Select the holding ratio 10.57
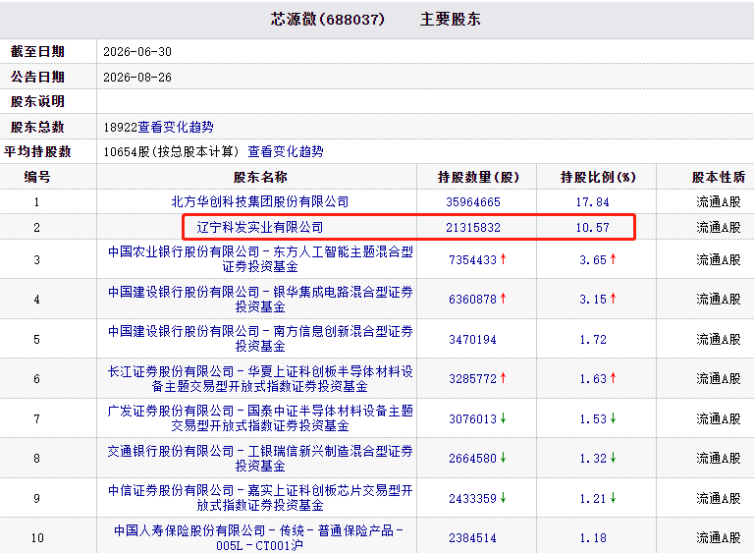 click(x=592, y=228)
